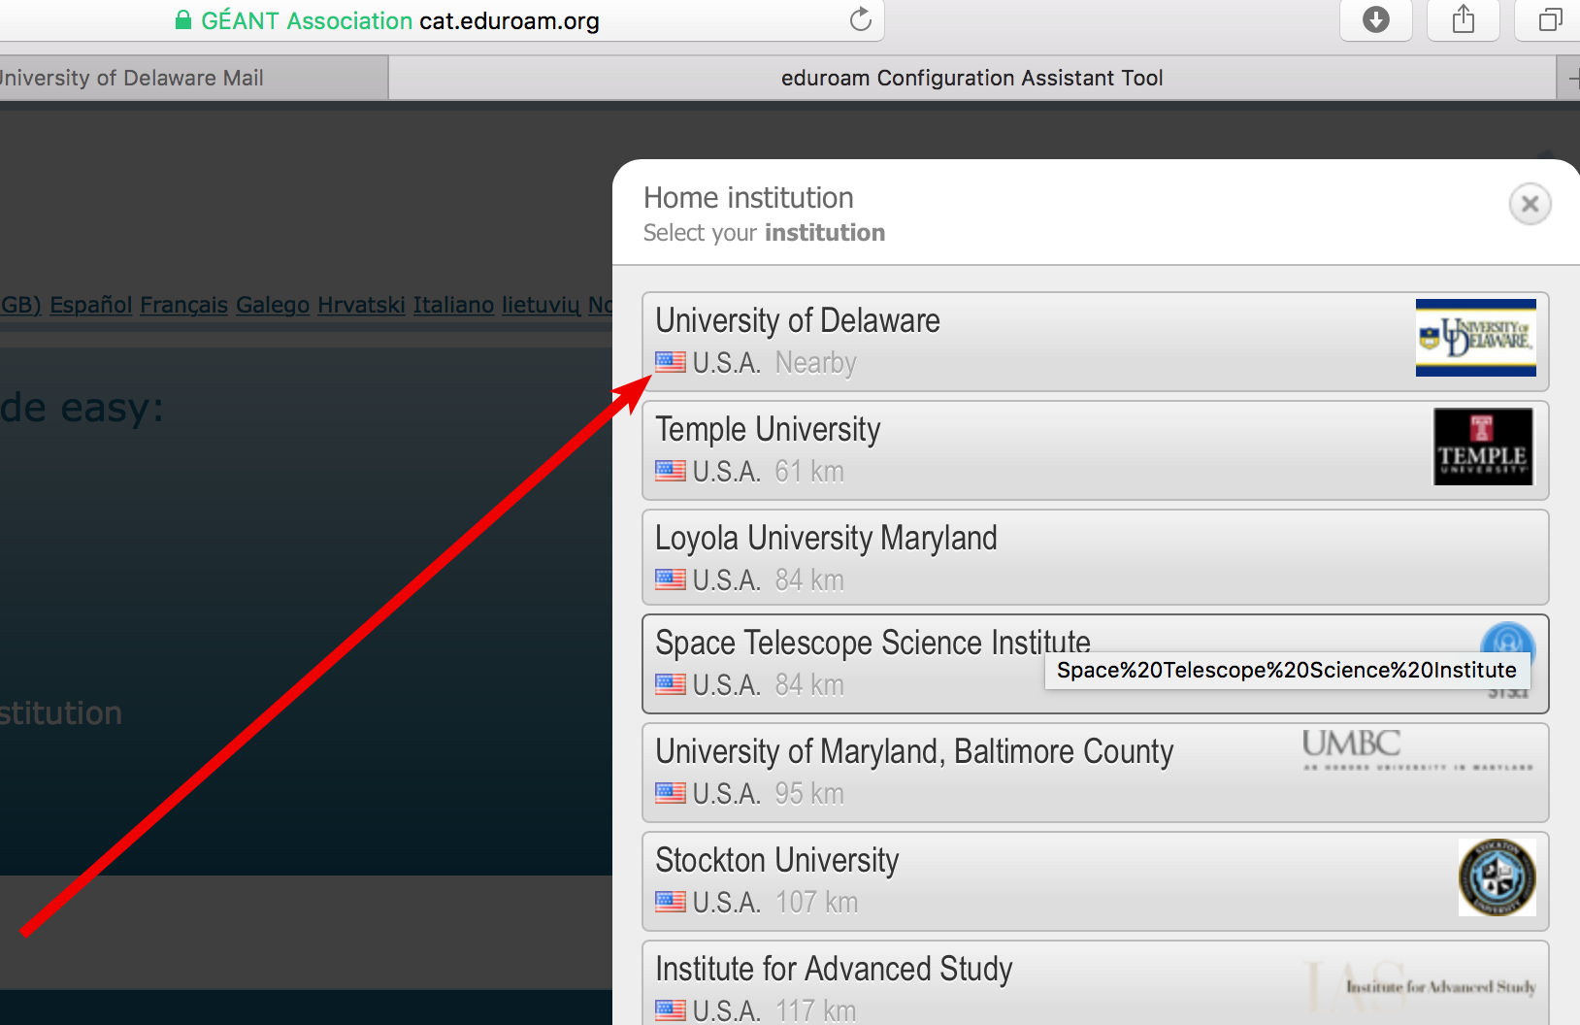
Task: Click the USA flag under University of Delaware
Action: tap(670, 362)
